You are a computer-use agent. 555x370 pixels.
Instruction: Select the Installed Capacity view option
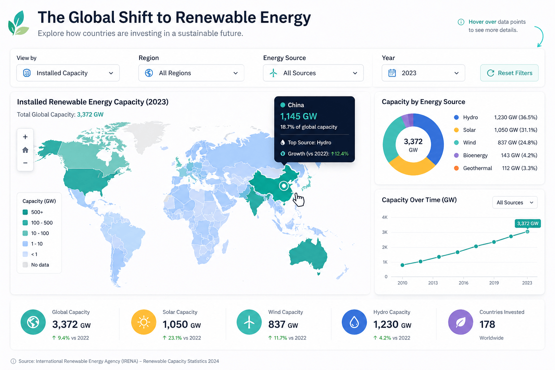[68, 73]
